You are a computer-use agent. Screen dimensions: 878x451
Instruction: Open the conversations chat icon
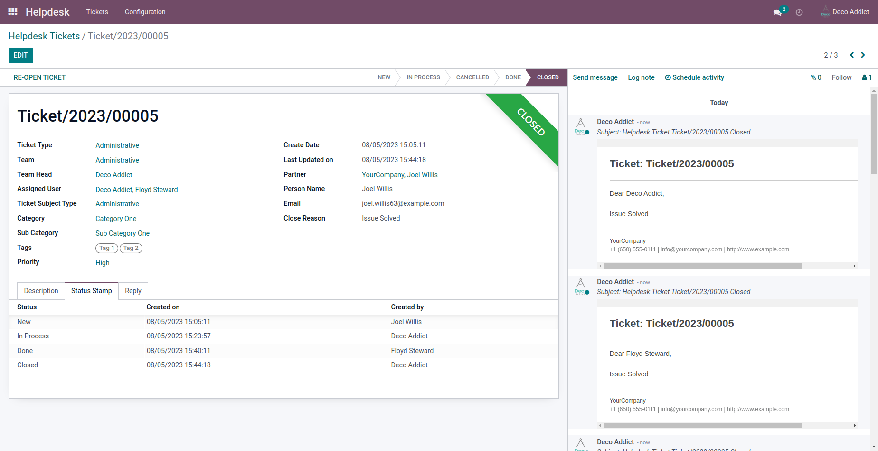[x=777, y=12]
